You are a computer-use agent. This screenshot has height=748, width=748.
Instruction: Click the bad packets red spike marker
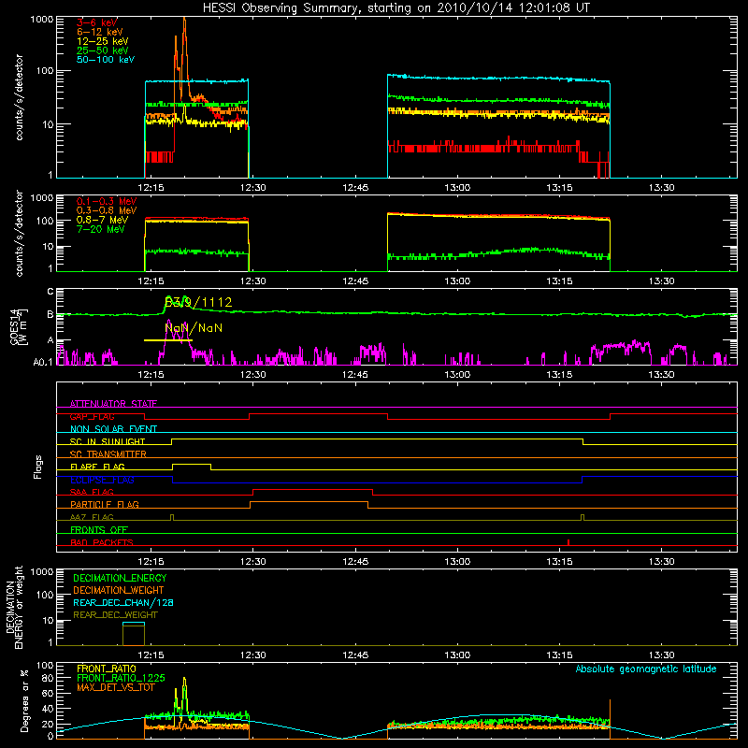(x=568, y=542)
